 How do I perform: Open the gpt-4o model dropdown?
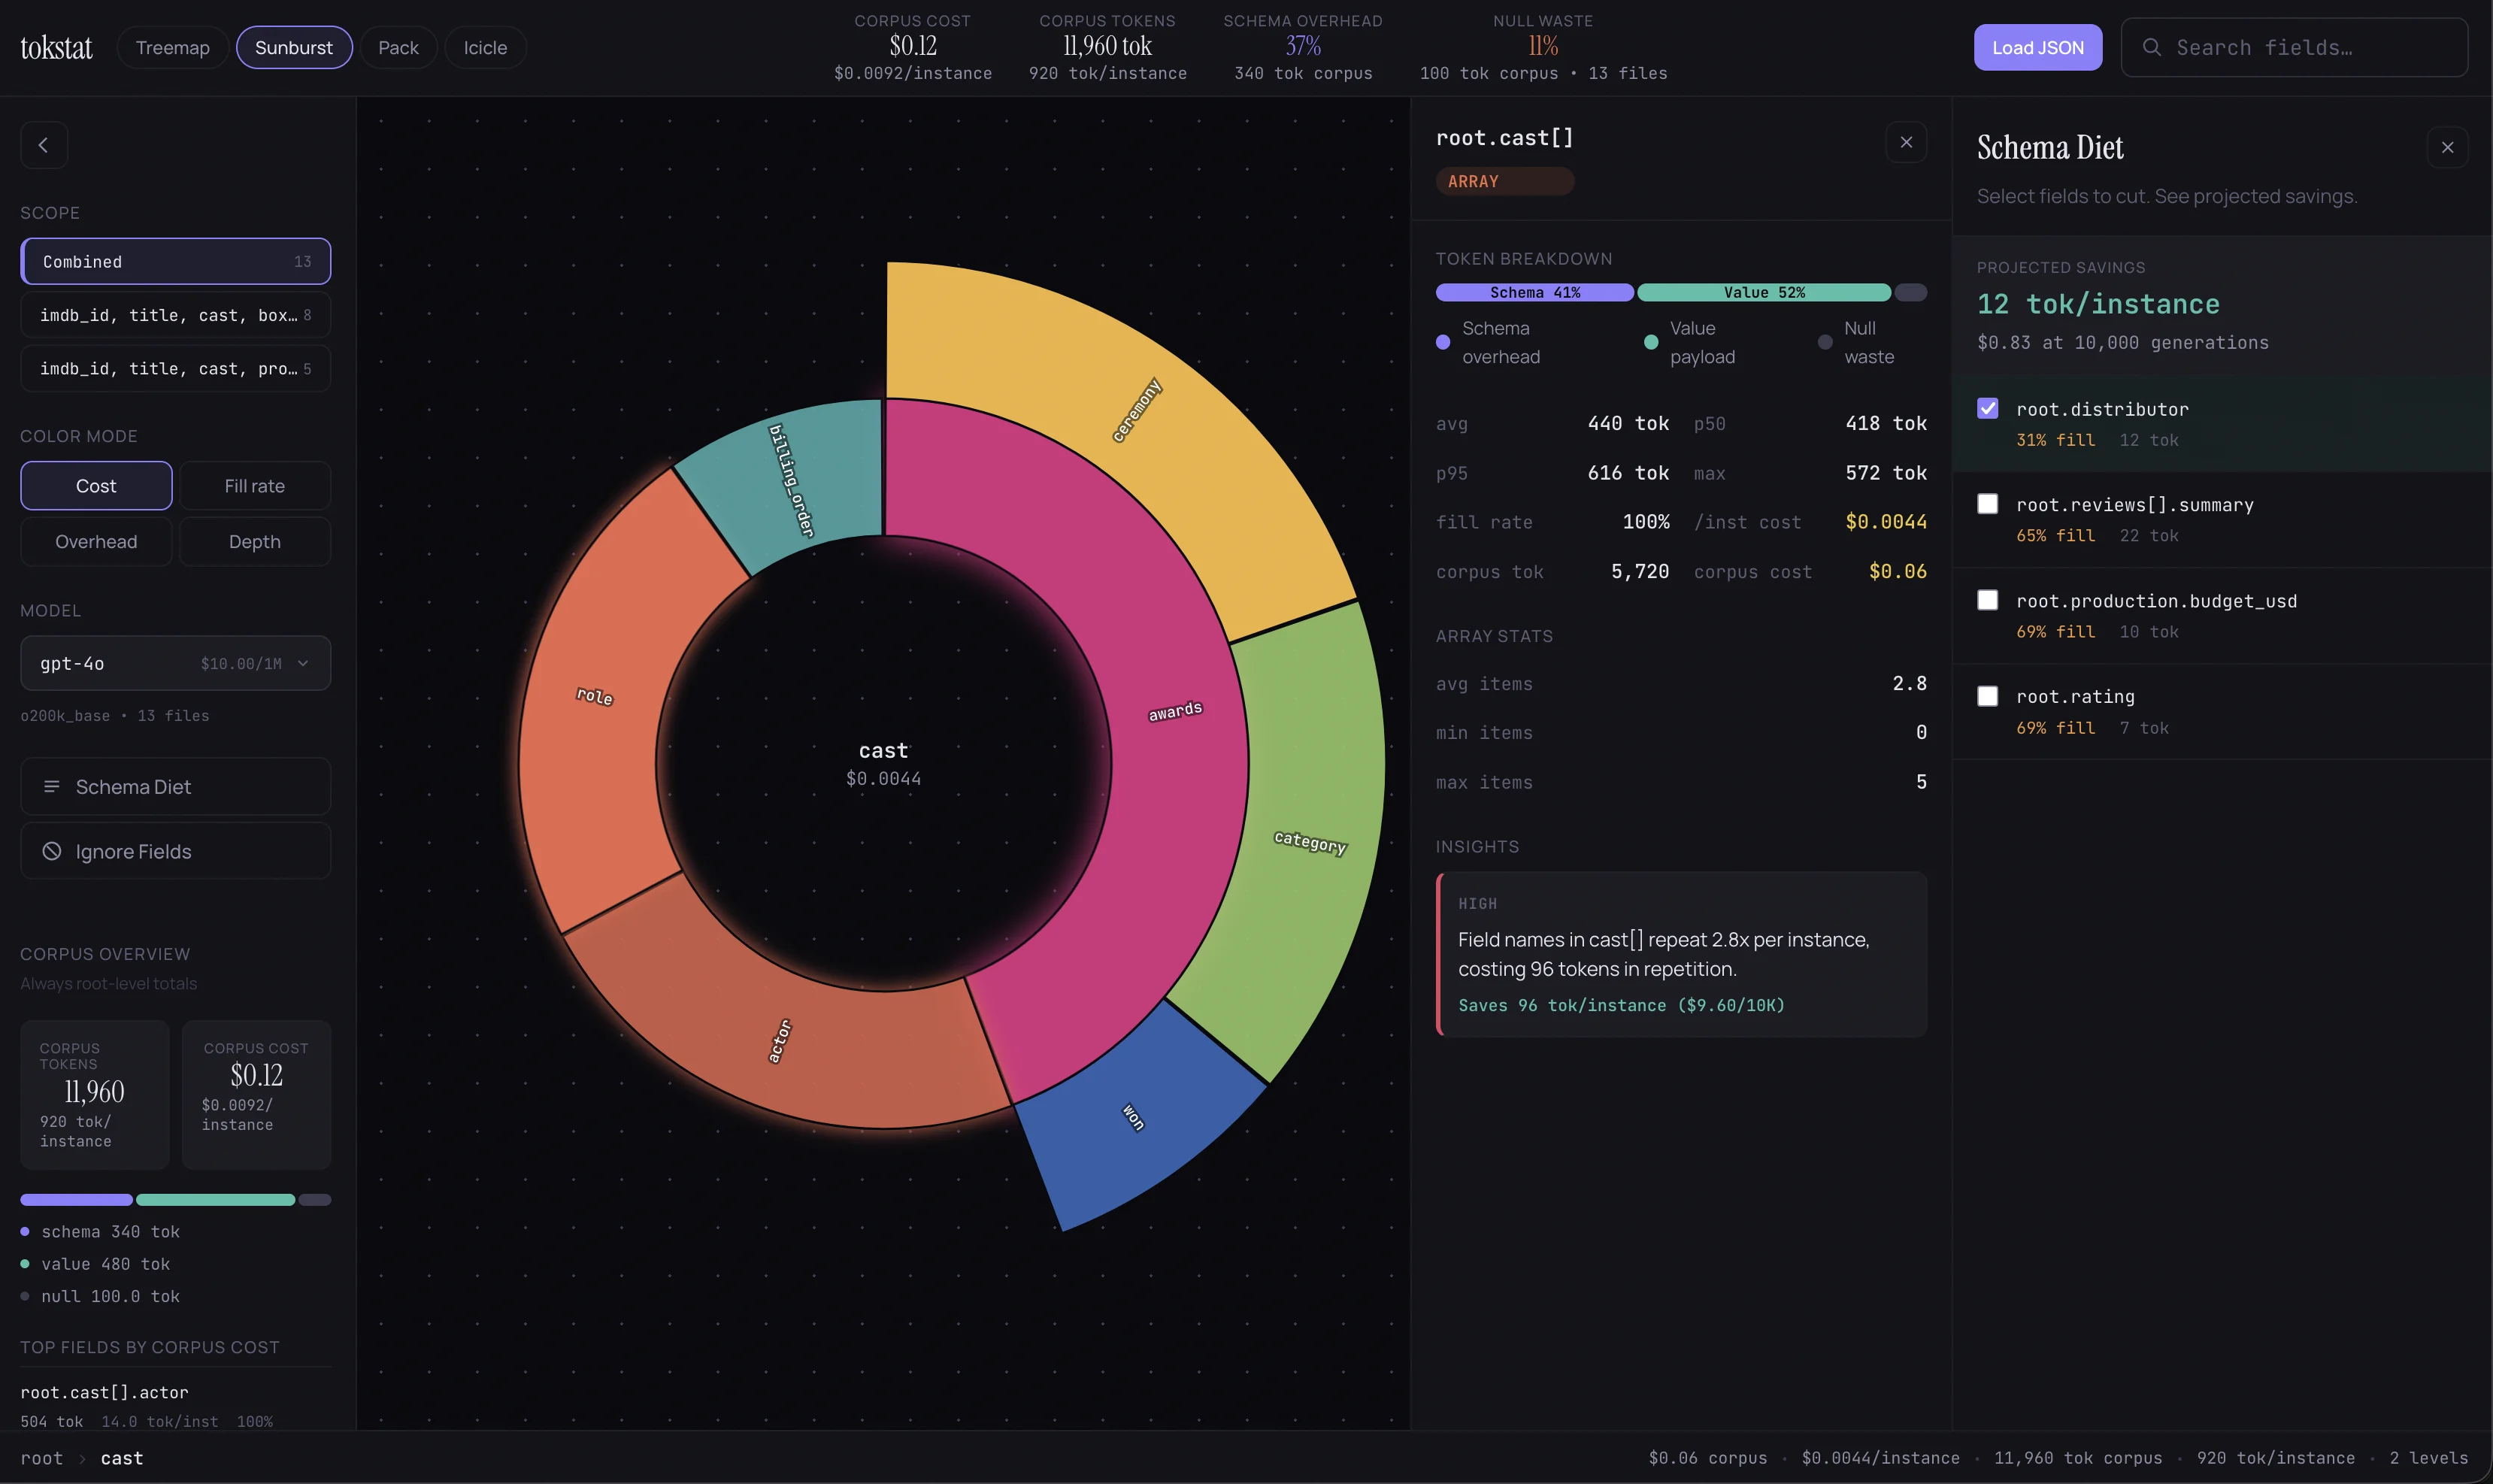tap(175, 663)
